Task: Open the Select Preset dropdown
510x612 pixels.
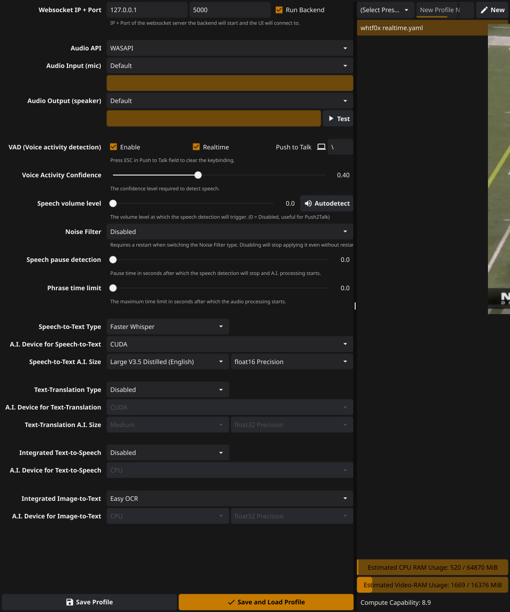Action: pos(385,10)
